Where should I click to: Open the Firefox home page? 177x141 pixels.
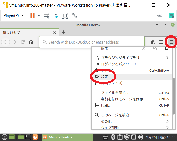31,42
